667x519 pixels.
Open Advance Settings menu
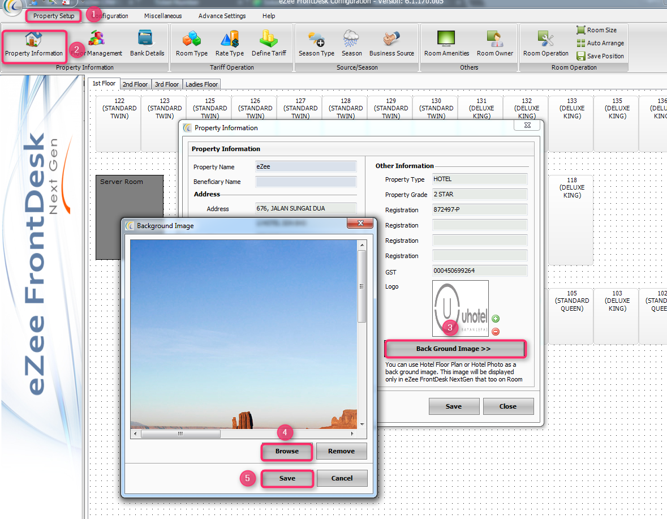222,16
